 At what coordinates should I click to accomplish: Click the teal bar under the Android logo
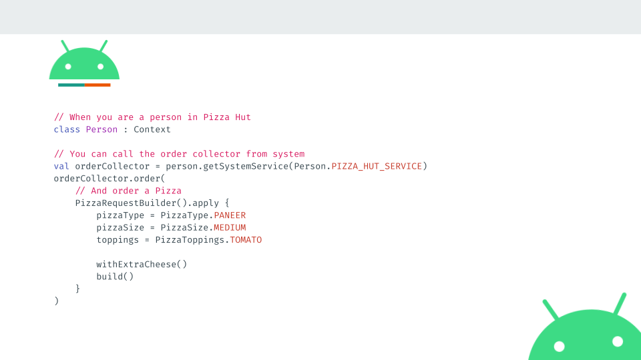click(71, 85)
